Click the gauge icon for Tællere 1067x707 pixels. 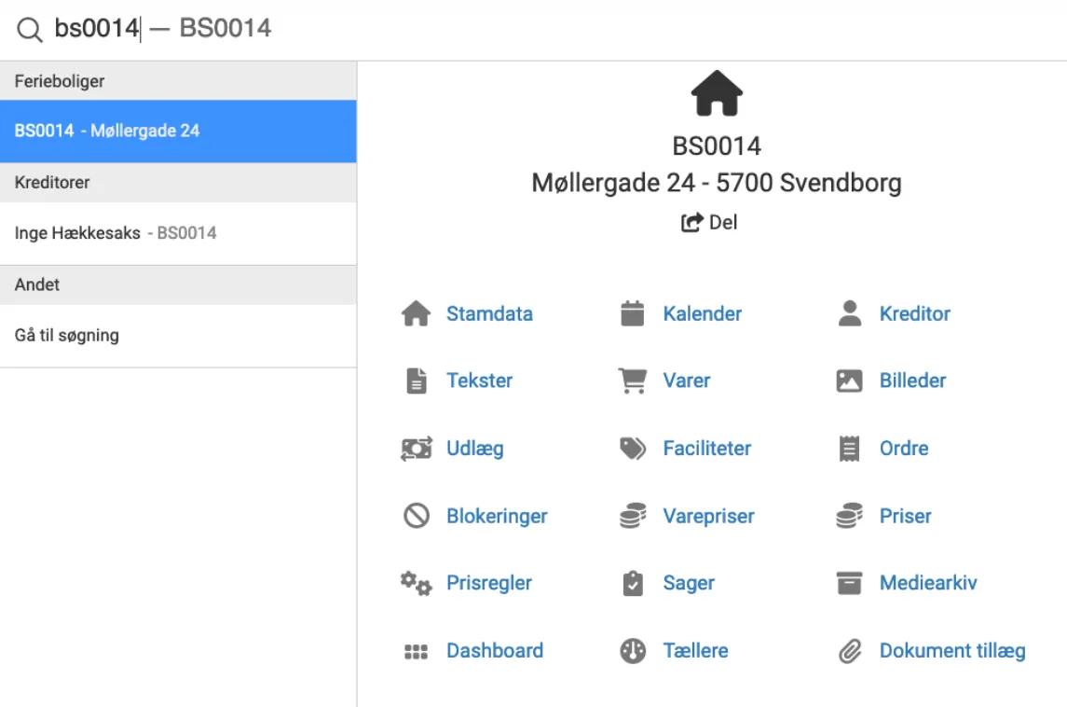coord(633,651)
